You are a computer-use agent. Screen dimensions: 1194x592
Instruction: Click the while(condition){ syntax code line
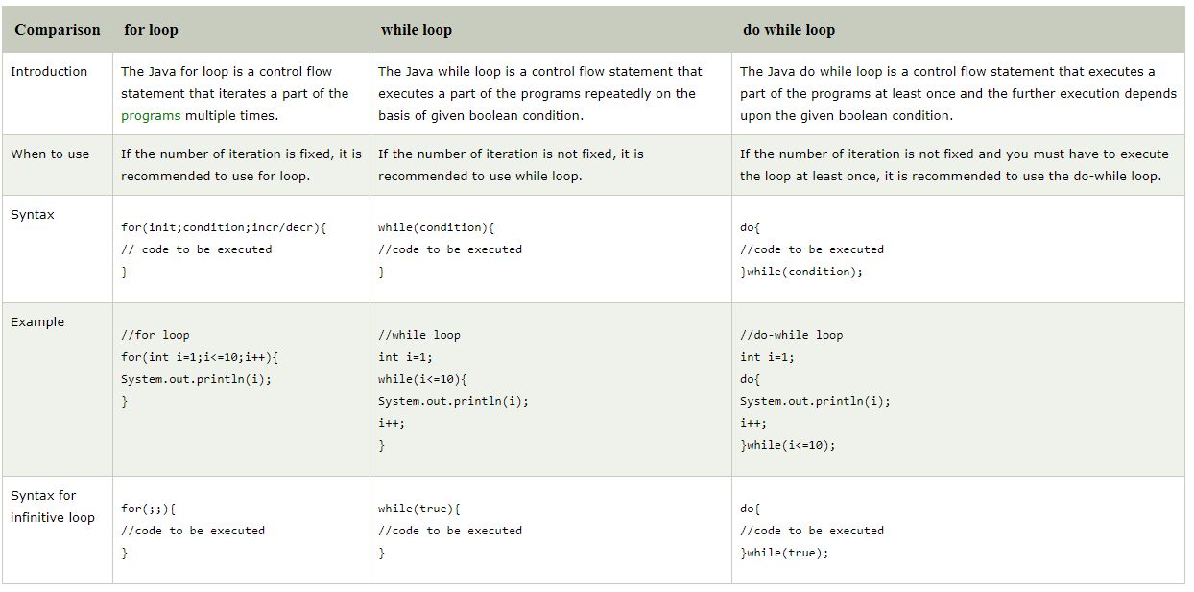(437, 227)
